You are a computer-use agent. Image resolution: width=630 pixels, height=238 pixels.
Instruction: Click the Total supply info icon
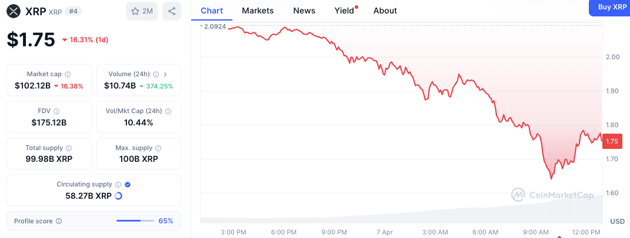(x=69, y=148)
